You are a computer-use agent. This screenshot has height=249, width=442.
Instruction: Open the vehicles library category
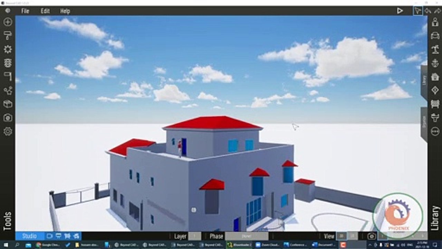click(435, 35)
